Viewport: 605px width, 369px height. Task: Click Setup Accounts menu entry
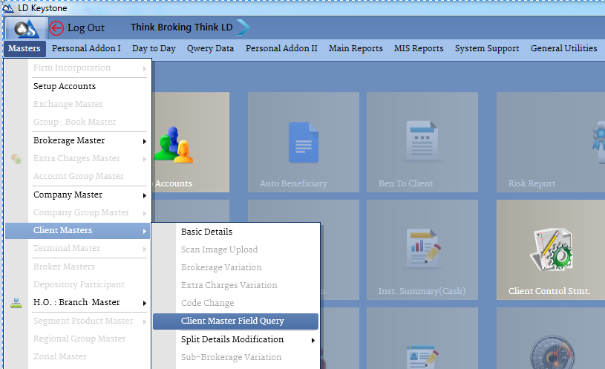[x=65, y=86]
